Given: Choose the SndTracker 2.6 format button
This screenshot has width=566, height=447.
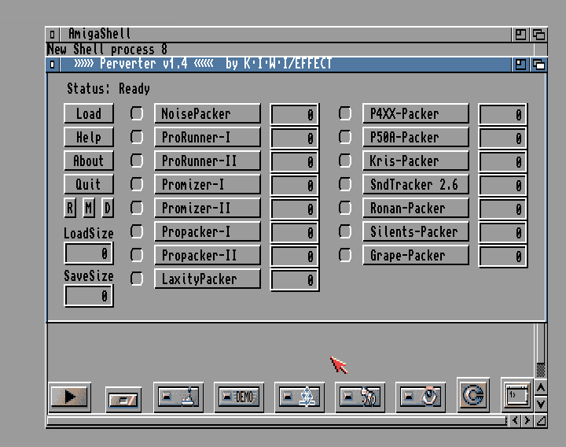Looking at the screenshot, I should click(415, 184).
